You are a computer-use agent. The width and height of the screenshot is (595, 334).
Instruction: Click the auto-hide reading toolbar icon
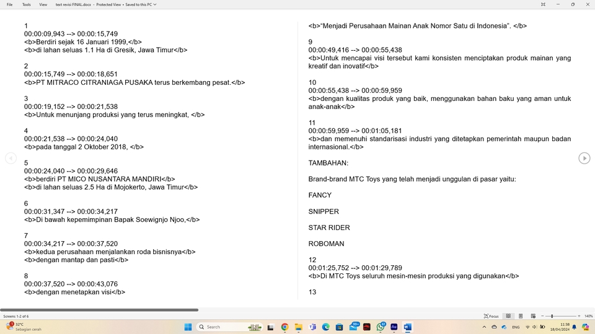(x=543, y=4)
